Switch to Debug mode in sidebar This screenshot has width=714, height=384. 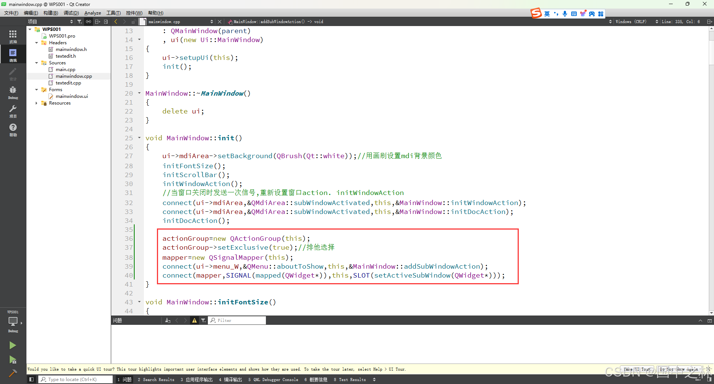click(x=13, y=92)
